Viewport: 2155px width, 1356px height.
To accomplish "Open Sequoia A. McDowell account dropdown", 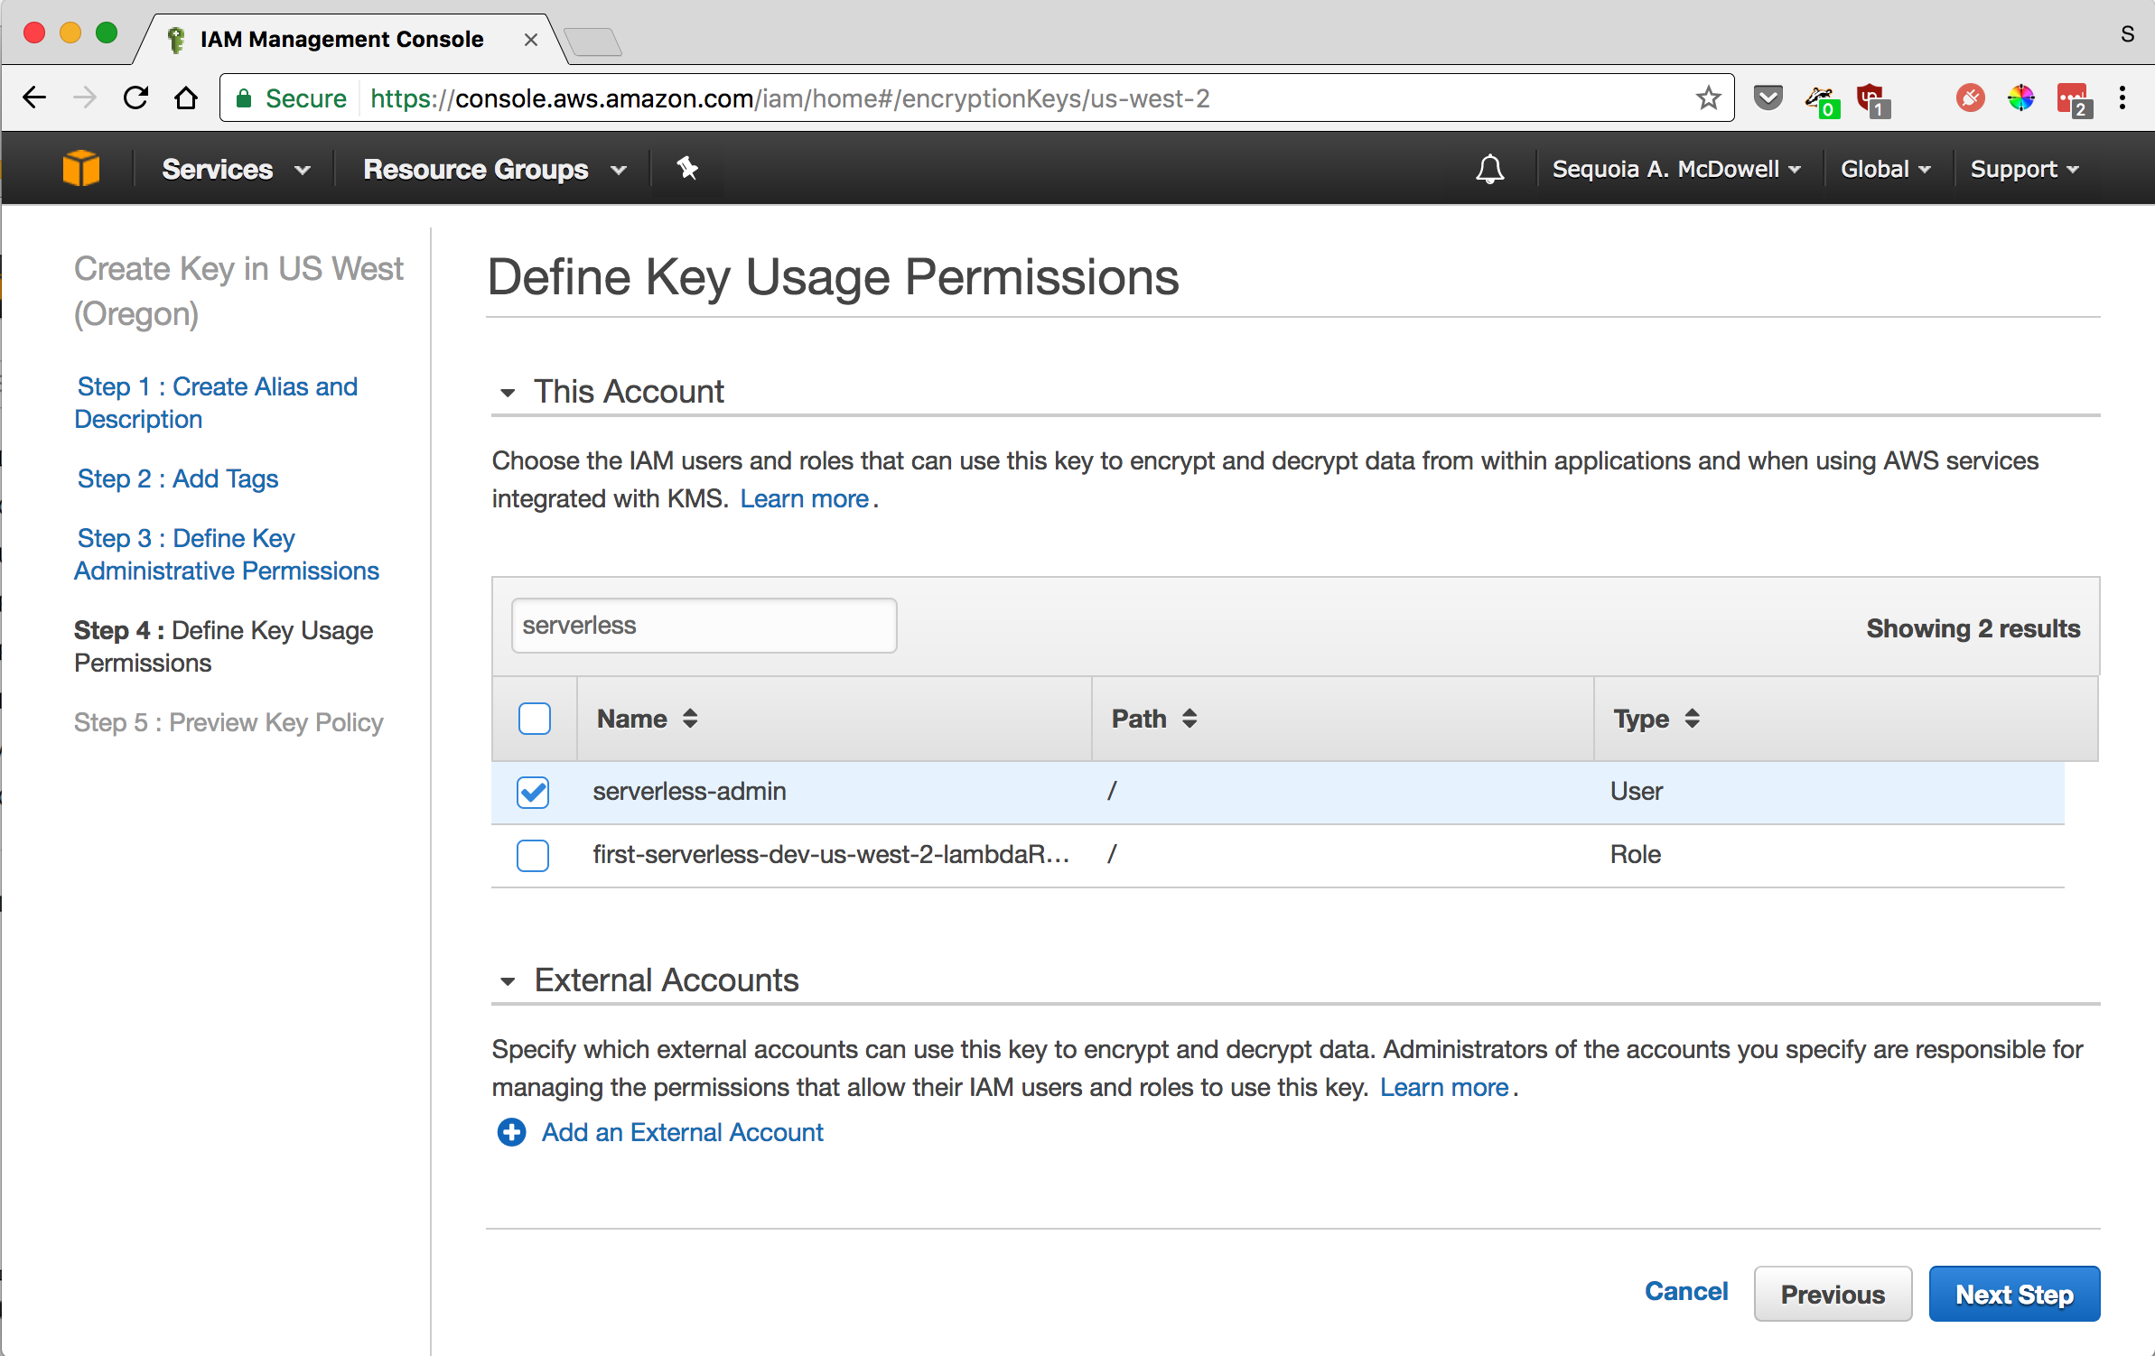I will [x=1676, y=169].
